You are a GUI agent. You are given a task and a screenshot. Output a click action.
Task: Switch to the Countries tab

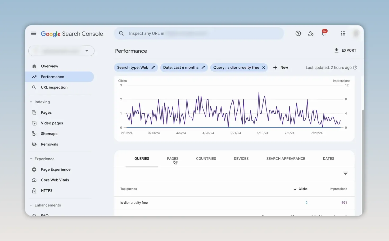(206, 159)
